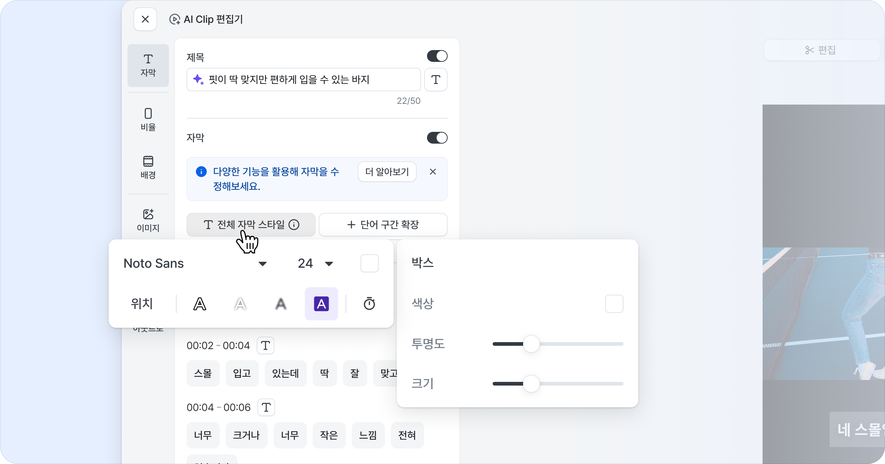Select the word chip 느낌

pos(368,435)
